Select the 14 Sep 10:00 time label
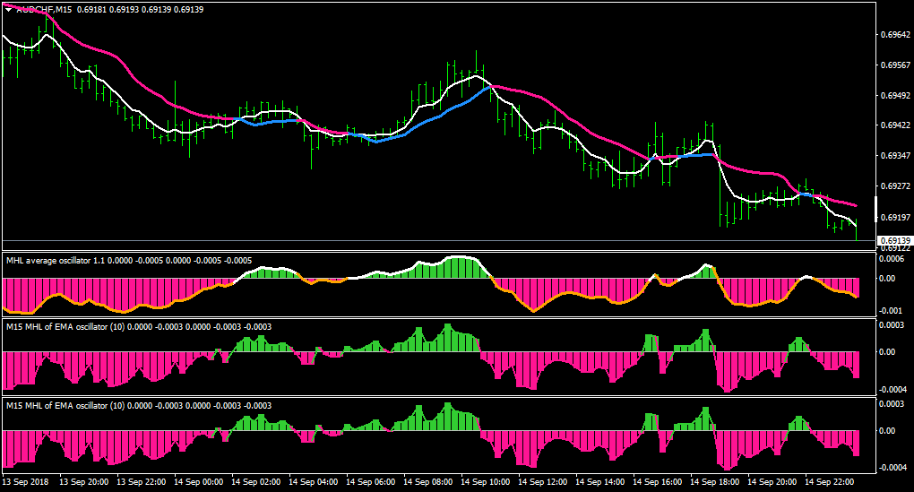This screenshot has width=914, height=492. 485,482
